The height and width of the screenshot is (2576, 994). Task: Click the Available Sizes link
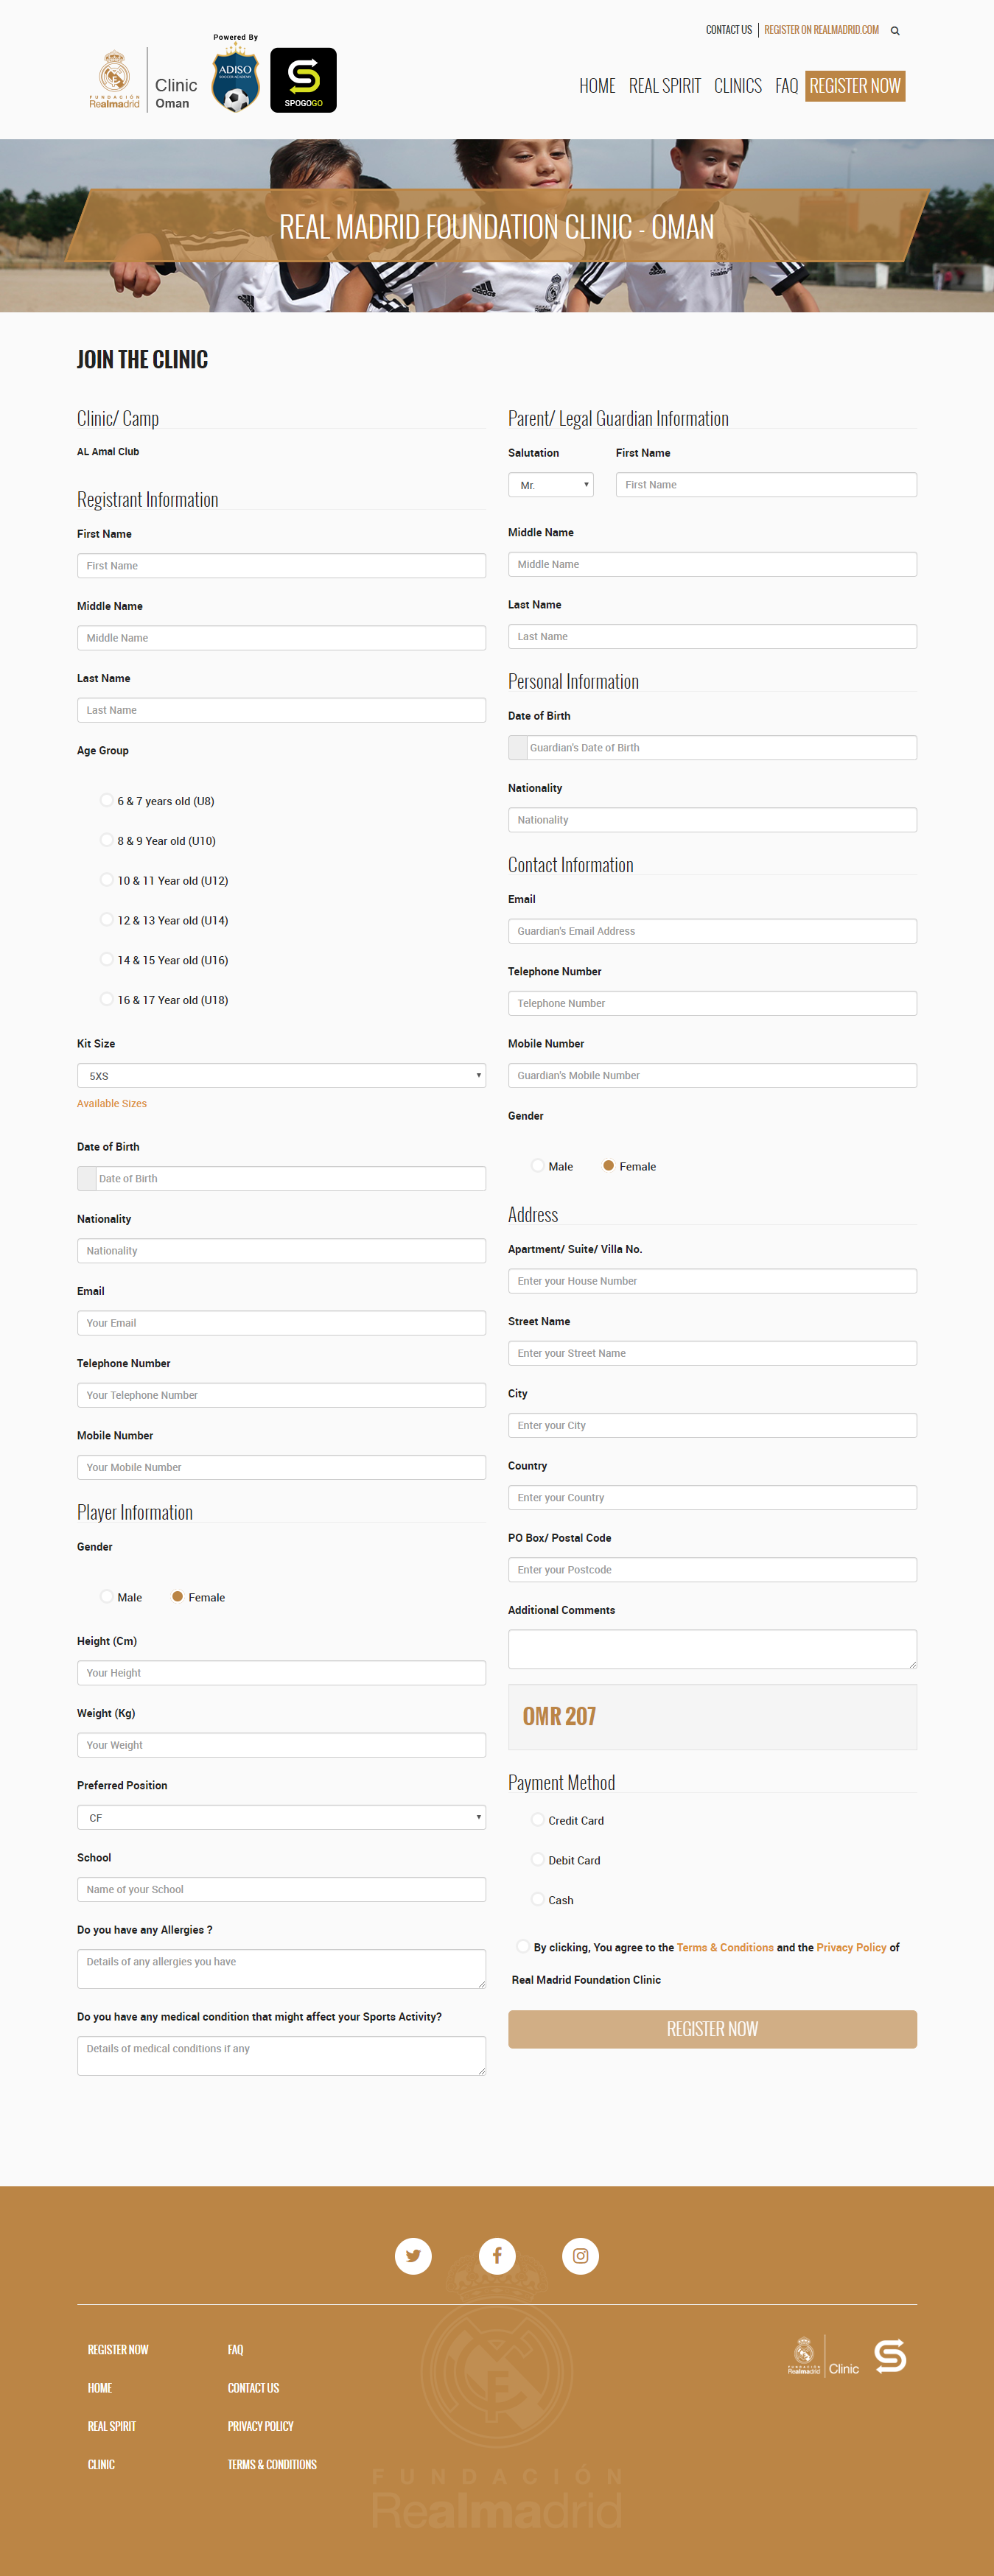click(112, 1103)
